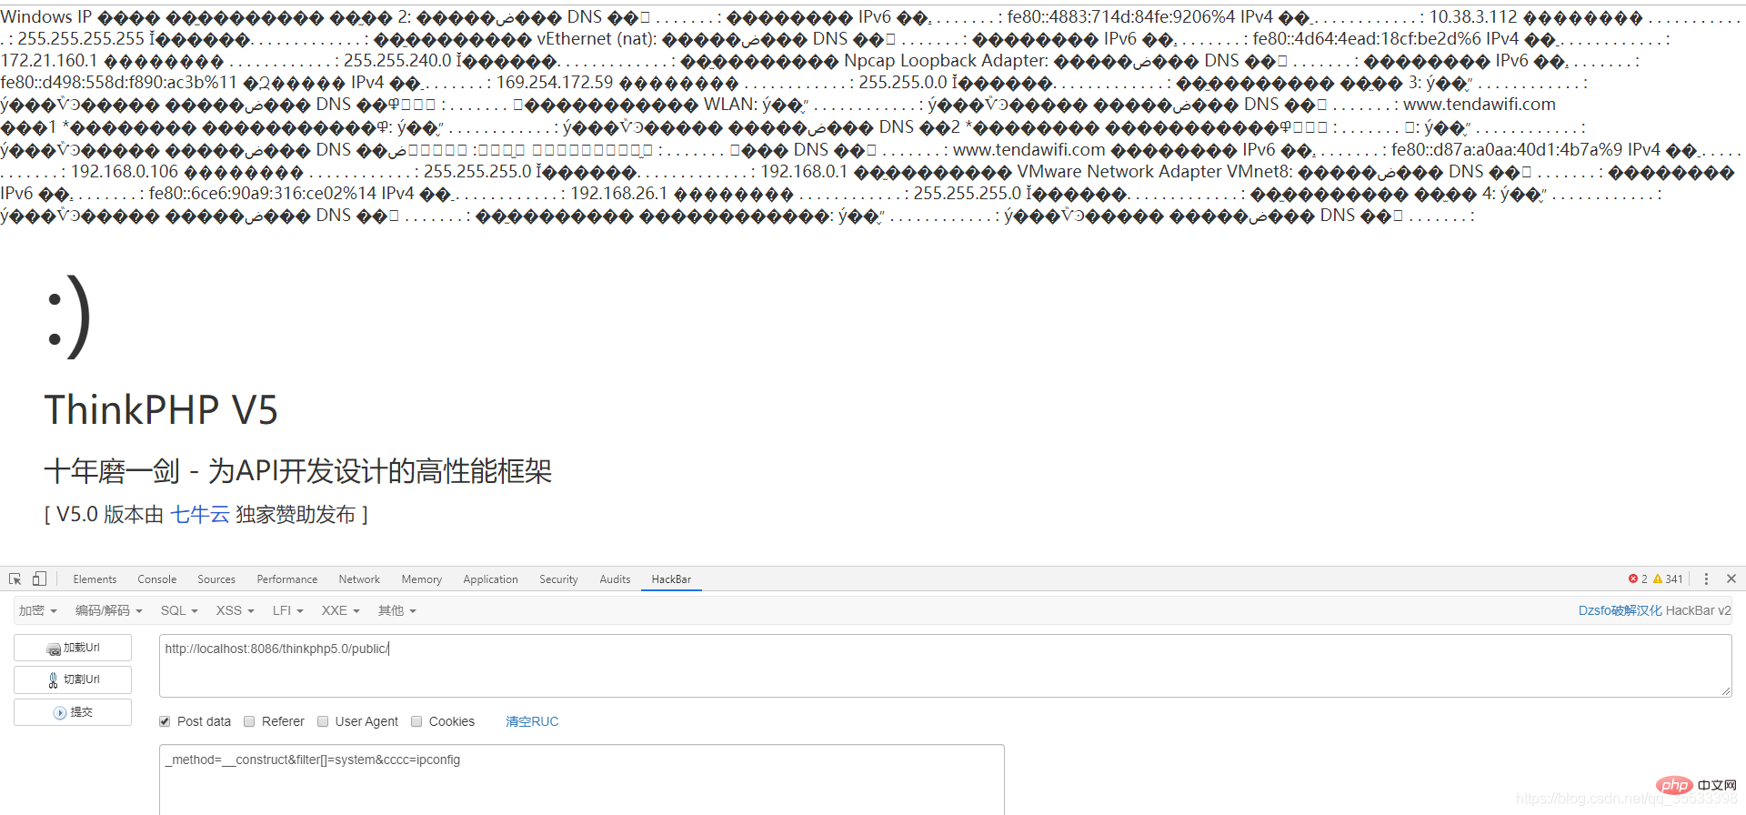Open the 加密 dropdown menu
This screenshot has width=1746, height=815.
coord(38,610)
